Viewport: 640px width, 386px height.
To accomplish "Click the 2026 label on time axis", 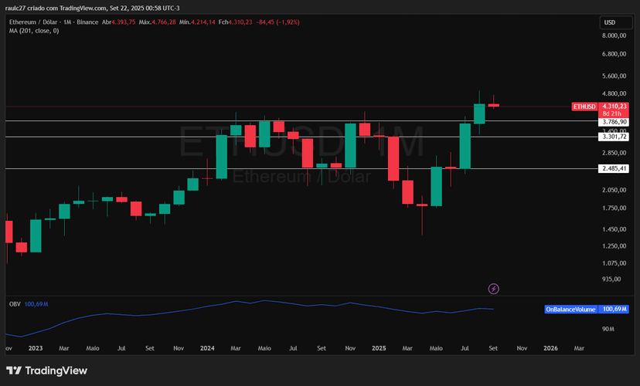I will [550, 348].
